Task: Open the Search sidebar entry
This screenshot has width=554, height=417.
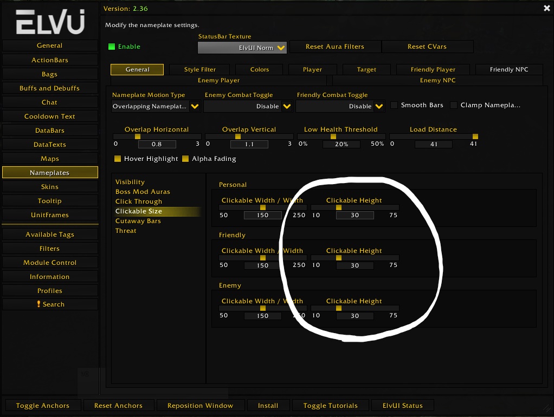Action: click(50, 304)
